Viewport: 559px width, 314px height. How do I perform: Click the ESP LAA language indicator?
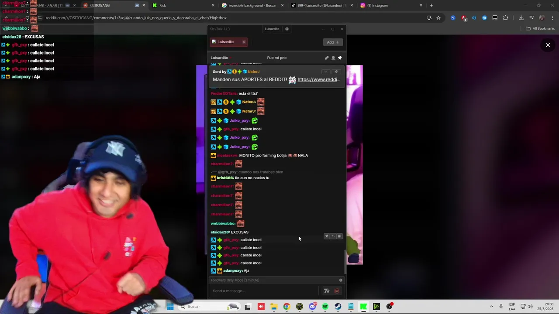pos(512,307)
